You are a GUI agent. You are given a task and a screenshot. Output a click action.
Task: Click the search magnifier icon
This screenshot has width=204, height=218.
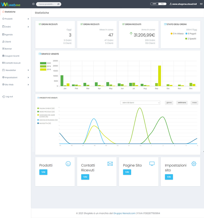(58, 4)
